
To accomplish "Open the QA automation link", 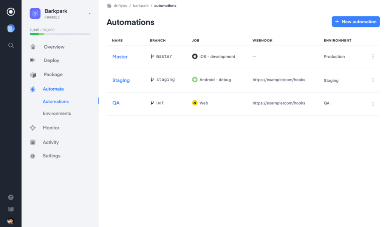I will (116, 103).
